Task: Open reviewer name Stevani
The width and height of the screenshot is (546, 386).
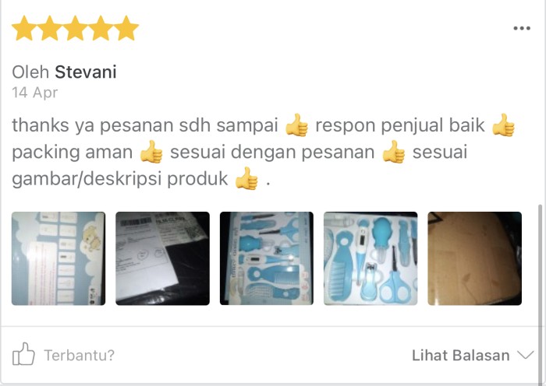Action: [86, 72]
